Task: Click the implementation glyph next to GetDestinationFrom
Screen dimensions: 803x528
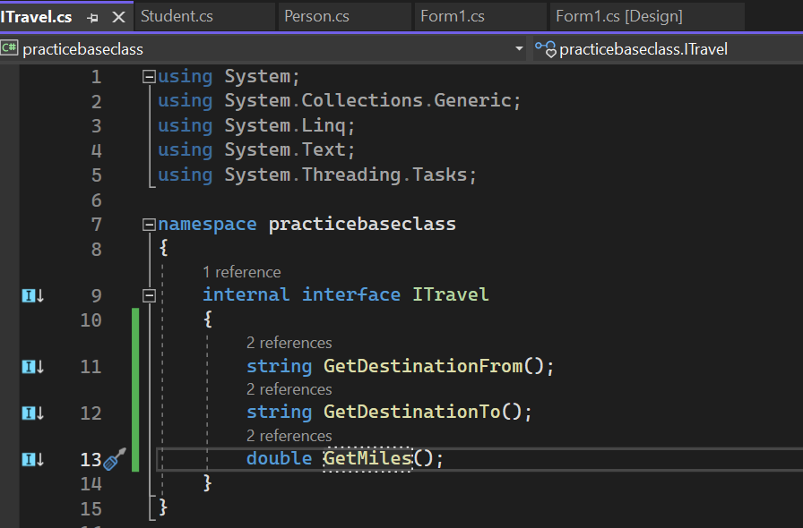Action: (32, 366)
